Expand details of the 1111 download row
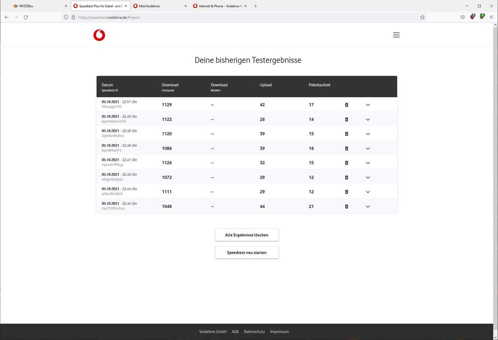This screenshot has height=340, width=498. click(x=368, y=192)
